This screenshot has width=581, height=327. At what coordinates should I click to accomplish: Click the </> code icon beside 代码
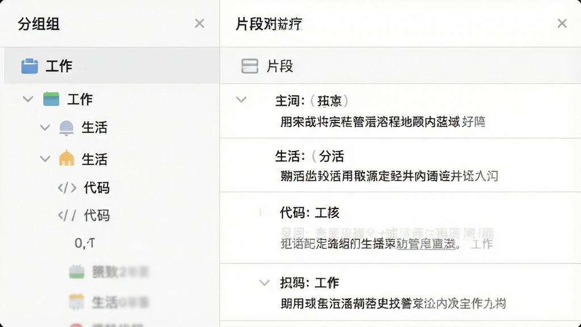pyautogui.click(x=67, y=187)
